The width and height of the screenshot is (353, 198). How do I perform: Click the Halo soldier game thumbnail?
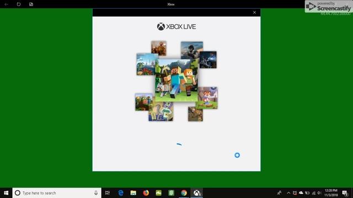192,51
